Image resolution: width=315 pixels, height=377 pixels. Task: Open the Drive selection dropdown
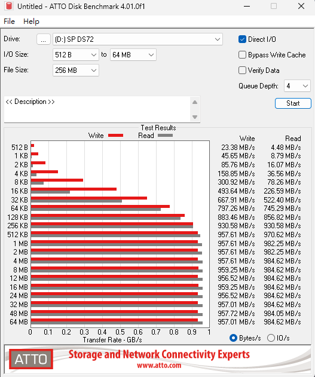point(138,39)
